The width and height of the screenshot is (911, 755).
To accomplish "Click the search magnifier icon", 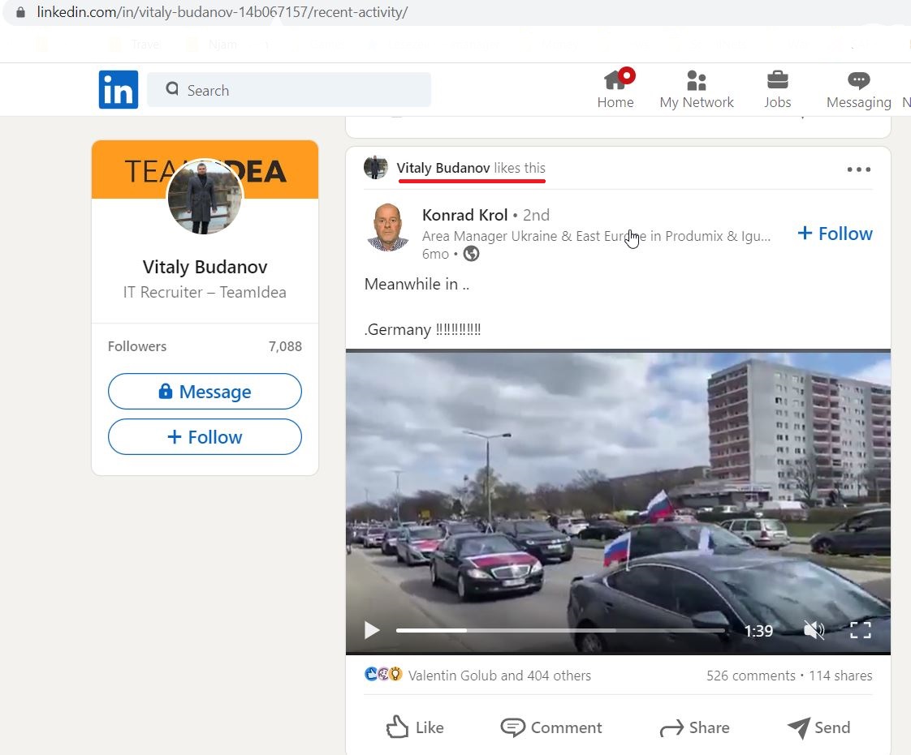I will pyautogui.click(x=172, y=88).
